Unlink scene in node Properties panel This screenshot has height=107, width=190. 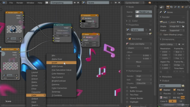[150, 30]
